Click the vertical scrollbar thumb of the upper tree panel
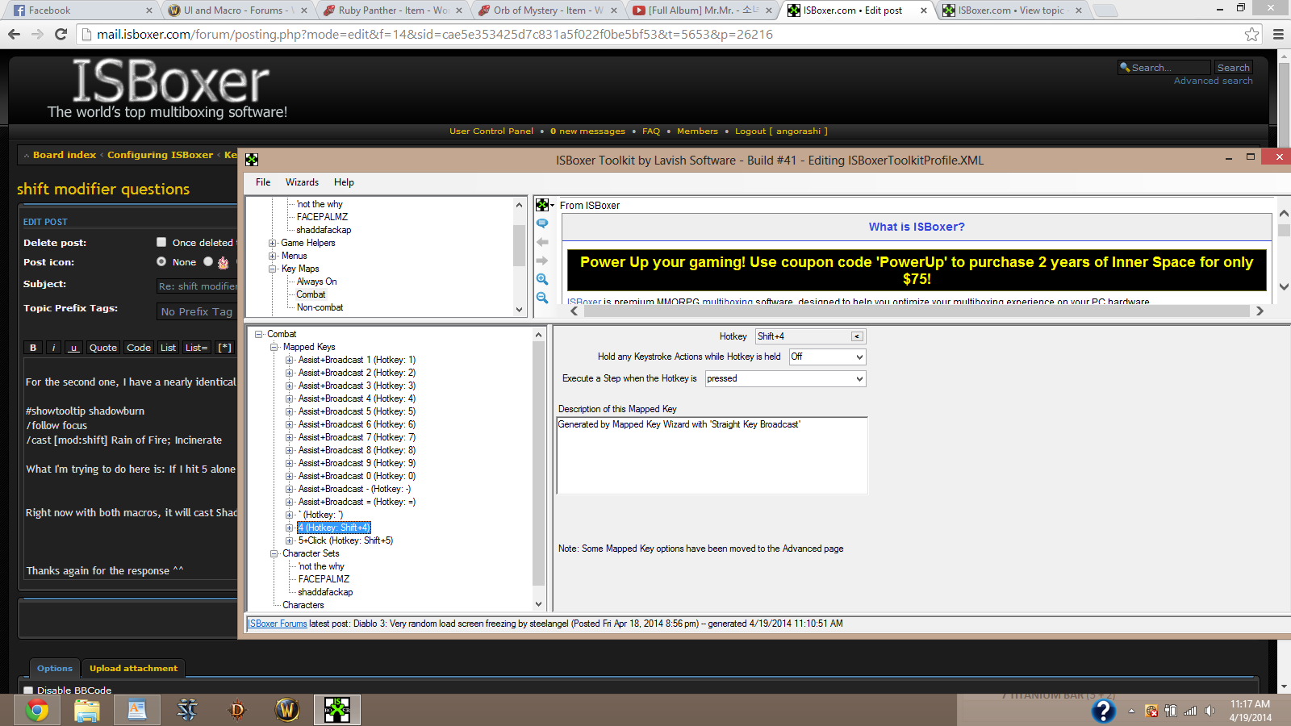1291x726 pixels. [x=519, y=244]
